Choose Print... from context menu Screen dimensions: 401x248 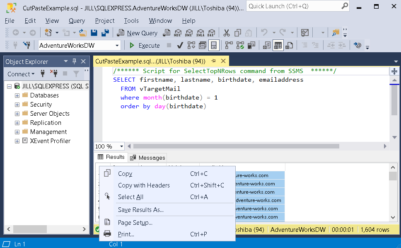click(x=167, y=234)
